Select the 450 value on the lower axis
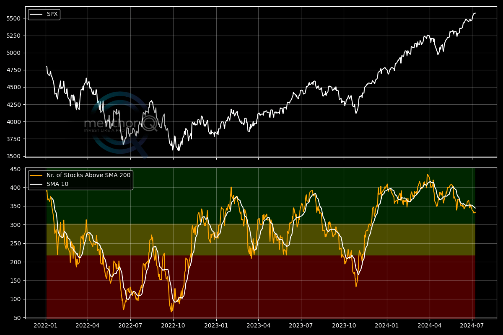The image size is (503, 335). pos(16,169)
